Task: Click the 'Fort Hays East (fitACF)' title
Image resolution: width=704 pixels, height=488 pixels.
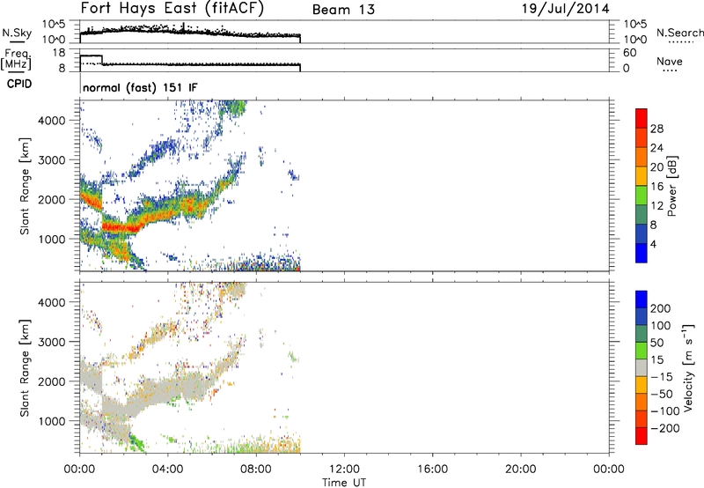Action: 172,8
